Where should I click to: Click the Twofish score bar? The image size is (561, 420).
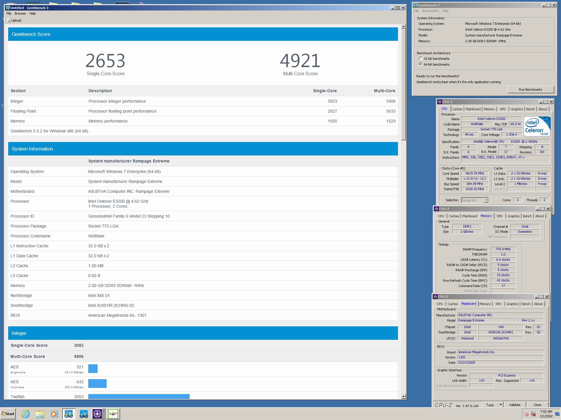tap(139, 397)
